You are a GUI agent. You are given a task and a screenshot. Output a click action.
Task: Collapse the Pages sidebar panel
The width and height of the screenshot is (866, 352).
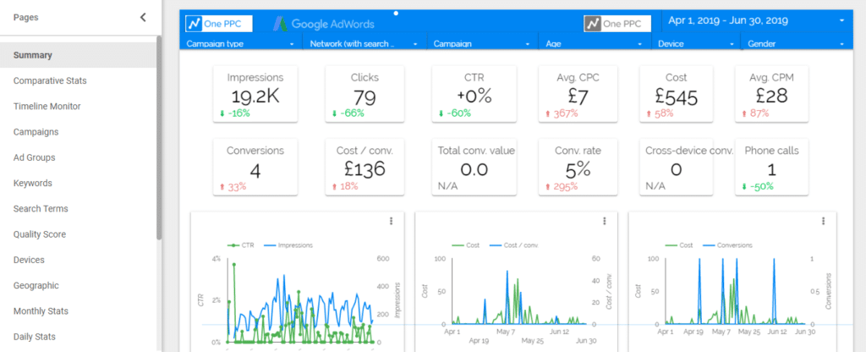[x=143, y=17]
